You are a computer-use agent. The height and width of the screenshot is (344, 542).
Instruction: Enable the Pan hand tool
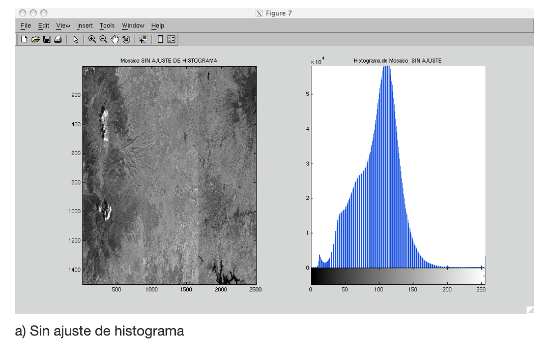coord(115,40)
